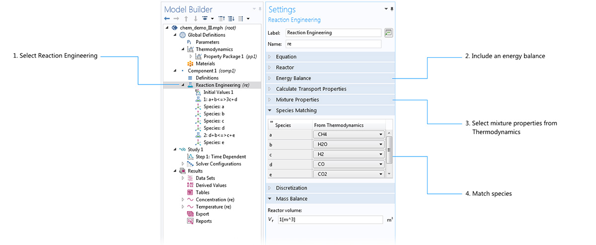Click the Initial Values 1 node
Viewport: 596px width, 245px height.
pyautogui.click(x=218, y=92)
